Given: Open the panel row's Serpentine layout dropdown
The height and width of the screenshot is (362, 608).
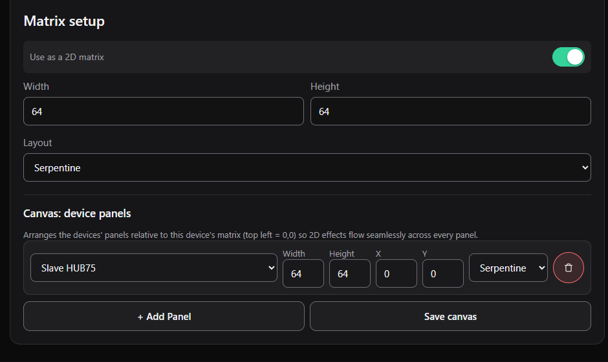Looking at the screenshot, I should pos(508,268).
